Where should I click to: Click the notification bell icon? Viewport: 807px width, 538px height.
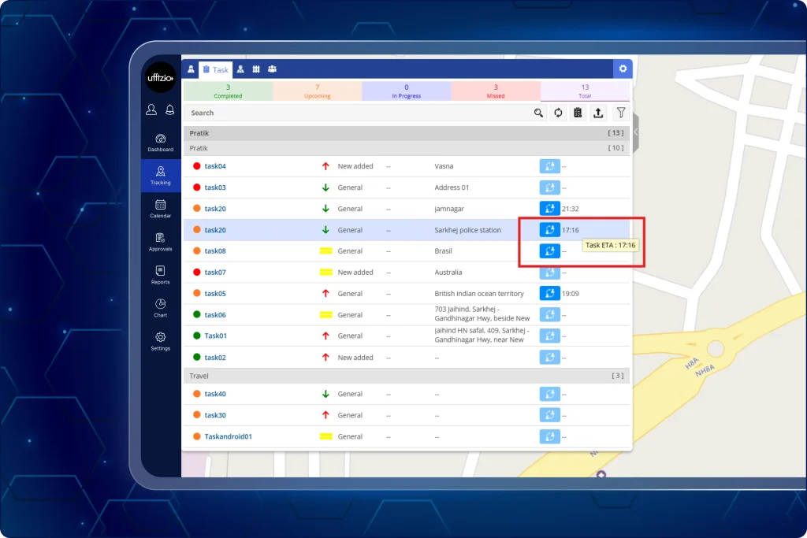(x=170, y=109)
